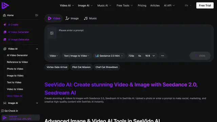
Task: Open the purple AI Image Generator link
Action: coord(19,40)
